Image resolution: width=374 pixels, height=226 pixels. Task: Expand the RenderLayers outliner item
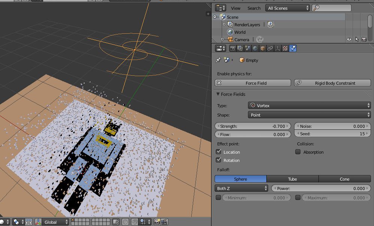point(224,24)
